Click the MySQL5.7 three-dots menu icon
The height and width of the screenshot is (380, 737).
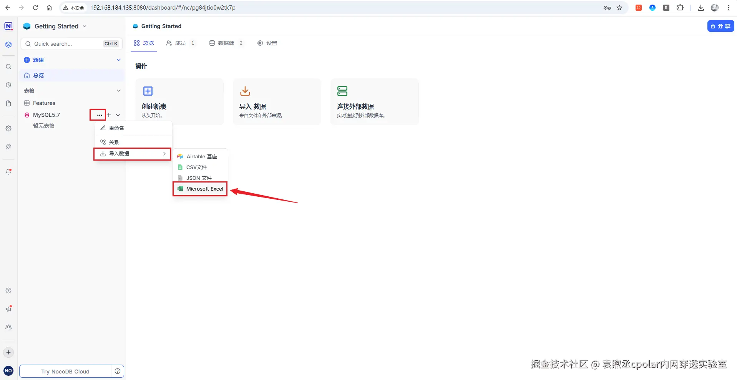100,115
